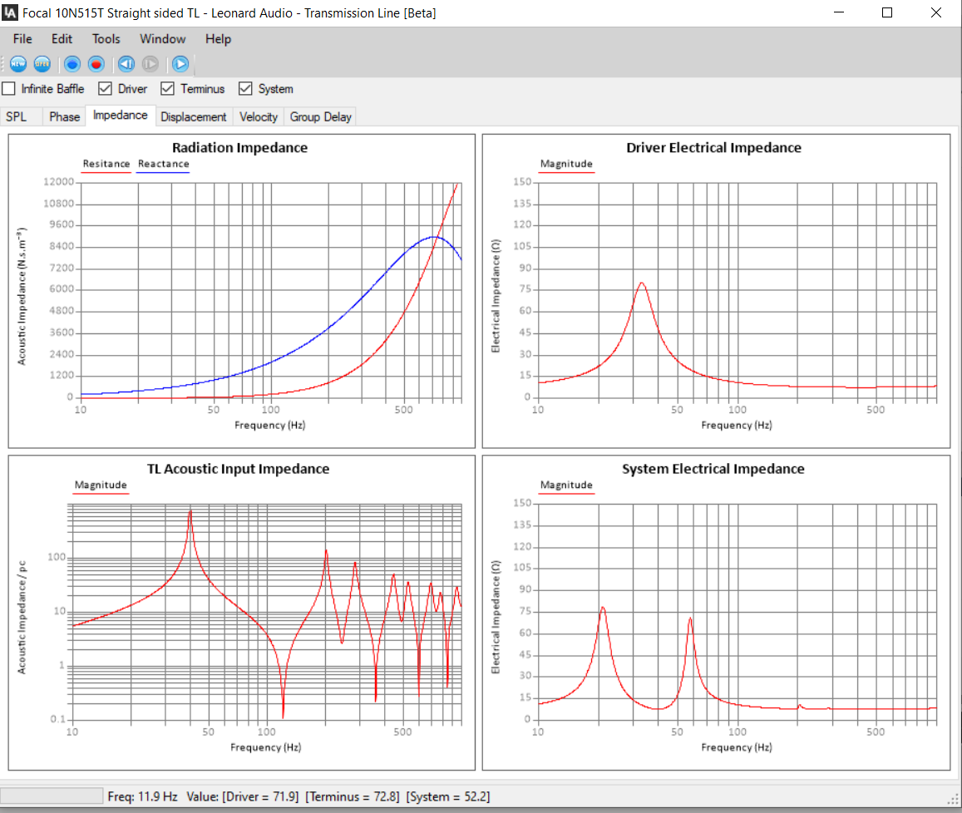Open the Help menu
Image resolution: width=962 pixels, height=813 pixels.
pyautogui.click(x=218, y=39)
